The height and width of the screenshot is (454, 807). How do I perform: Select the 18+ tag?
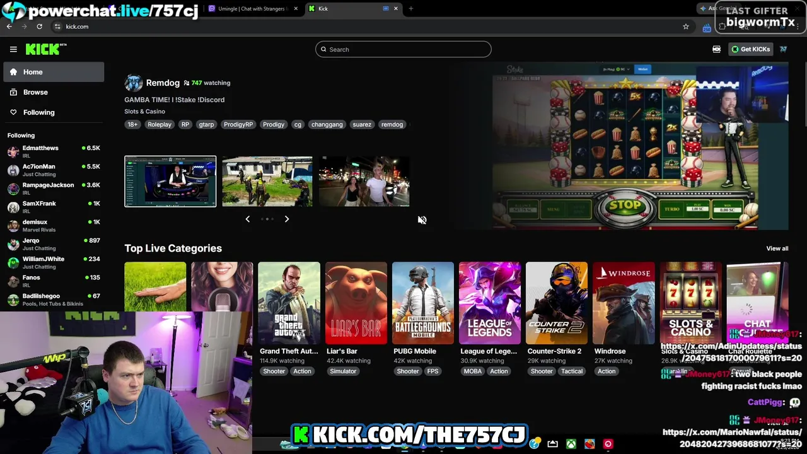(132, 124)
